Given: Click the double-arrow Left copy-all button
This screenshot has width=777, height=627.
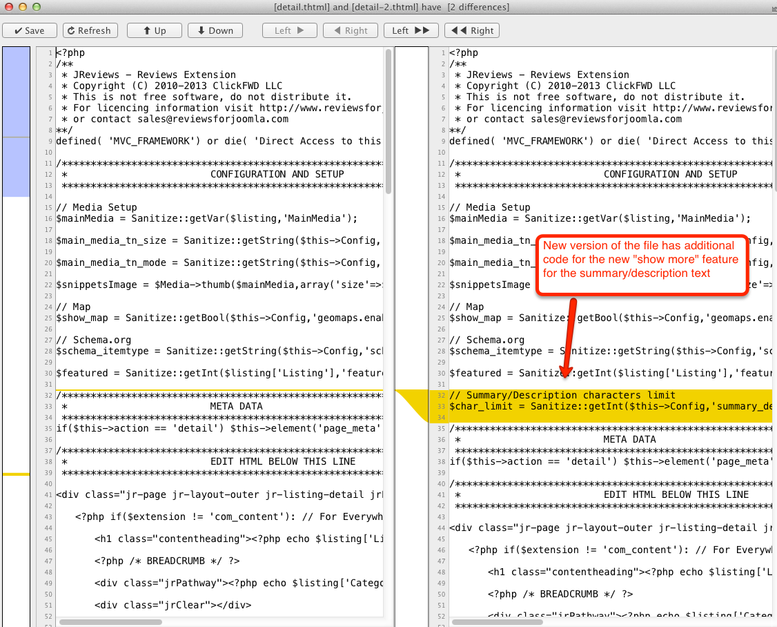Looking at the screenshot, I should coord(411,30).
